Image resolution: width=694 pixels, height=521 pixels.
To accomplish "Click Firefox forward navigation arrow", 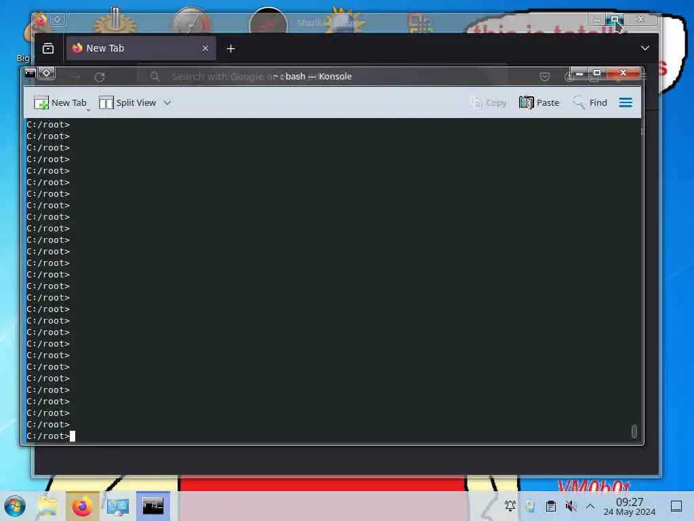I will [76, 77].
